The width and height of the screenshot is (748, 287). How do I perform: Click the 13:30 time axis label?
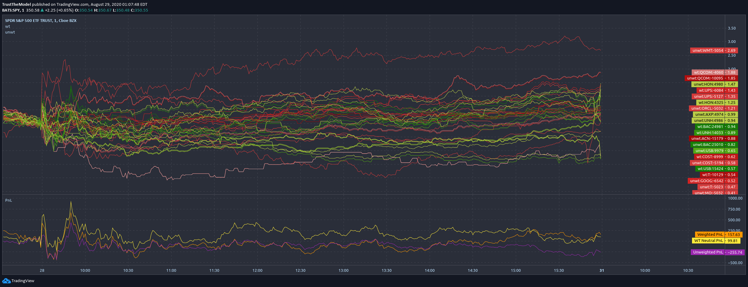tap(386, 270)
